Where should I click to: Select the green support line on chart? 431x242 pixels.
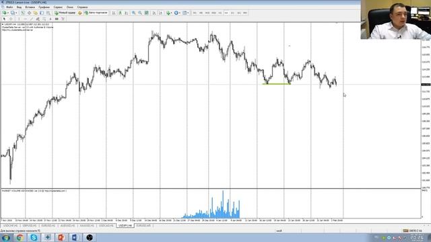point(277,84)
